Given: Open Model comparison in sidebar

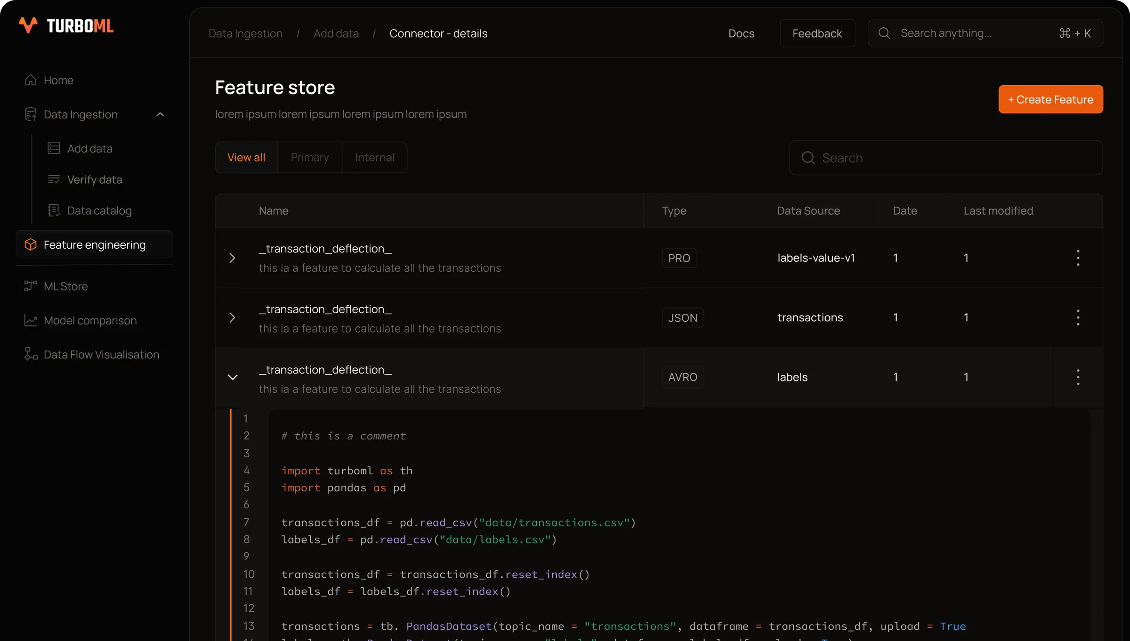Looking at the screenshot, I should coord(90,320).
